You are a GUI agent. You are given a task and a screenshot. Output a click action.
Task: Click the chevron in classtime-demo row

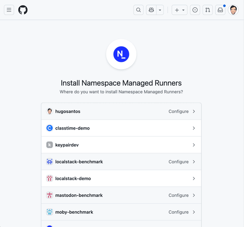coord(194,128)
